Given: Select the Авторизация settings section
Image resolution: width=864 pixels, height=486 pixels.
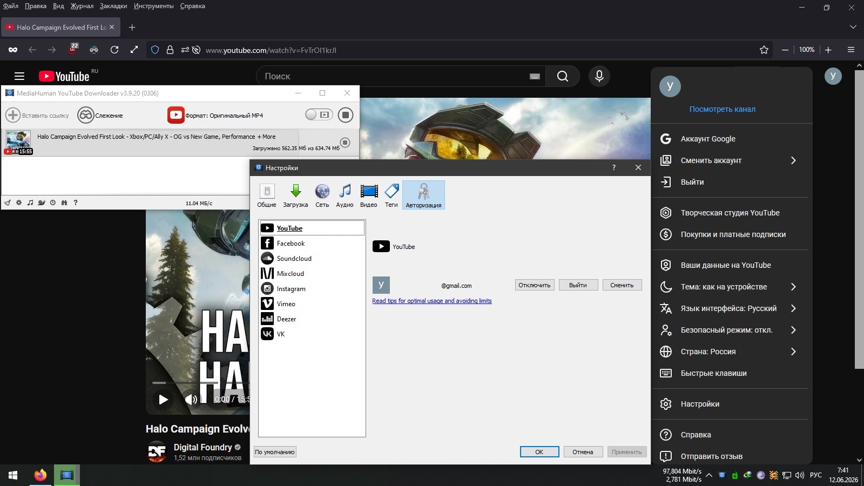Looking at the screenshot, I should (x=423, y=195).
